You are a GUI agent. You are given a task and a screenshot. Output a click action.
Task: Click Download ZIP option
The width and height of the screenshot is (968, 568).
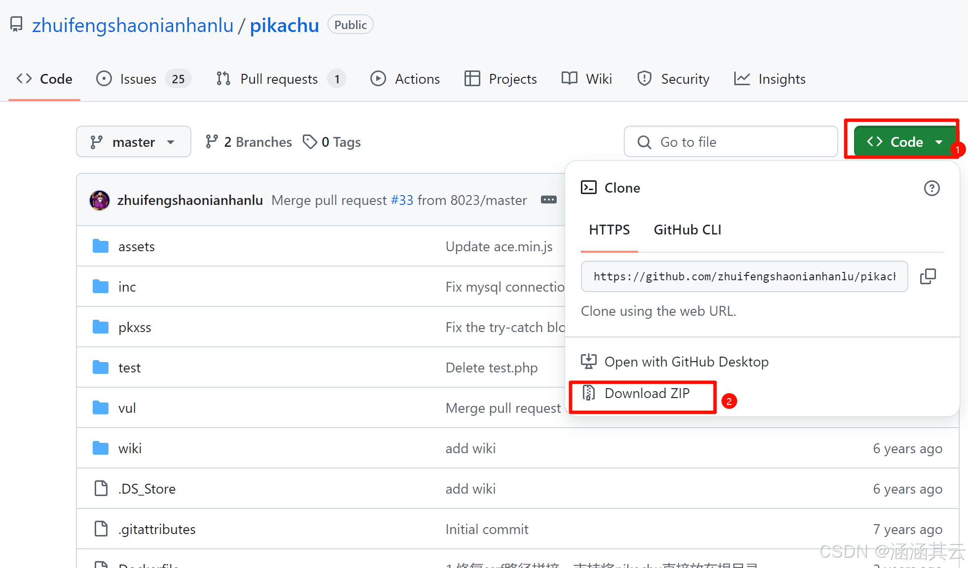pyautogui.click(x=646, y=393)
